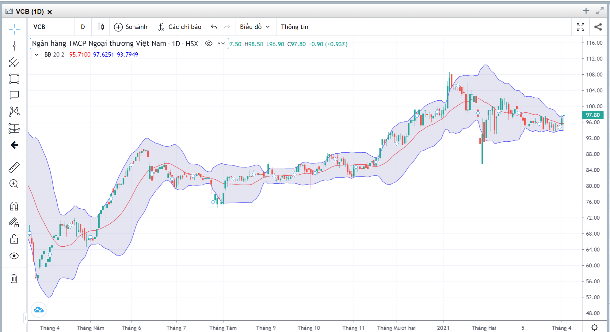Toggle hide all drawings eye icon
The width and height of the screenshot is (610, 332).
(14, 256)
